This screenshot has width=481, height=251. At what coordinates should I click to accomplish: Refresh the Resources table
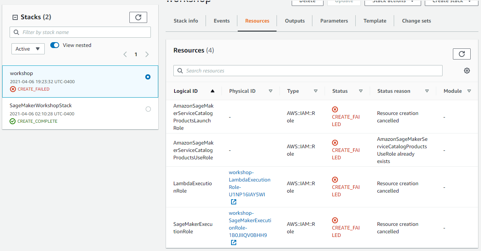461,54
